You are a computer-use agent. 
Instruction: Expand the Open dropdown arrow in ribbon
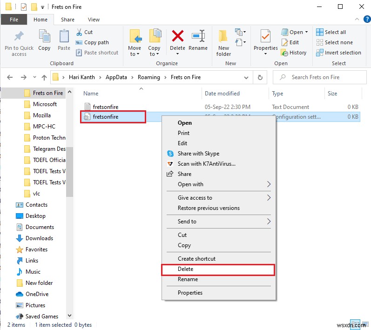click(306, 32)
